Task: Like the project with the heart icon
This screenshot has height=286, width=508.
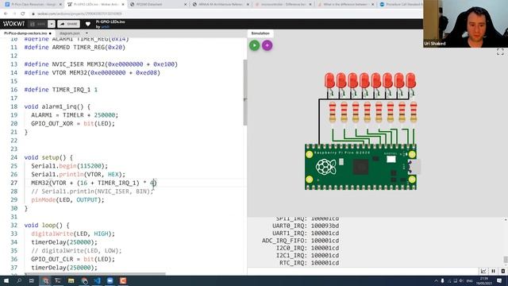Action: [x=88, y=24]
